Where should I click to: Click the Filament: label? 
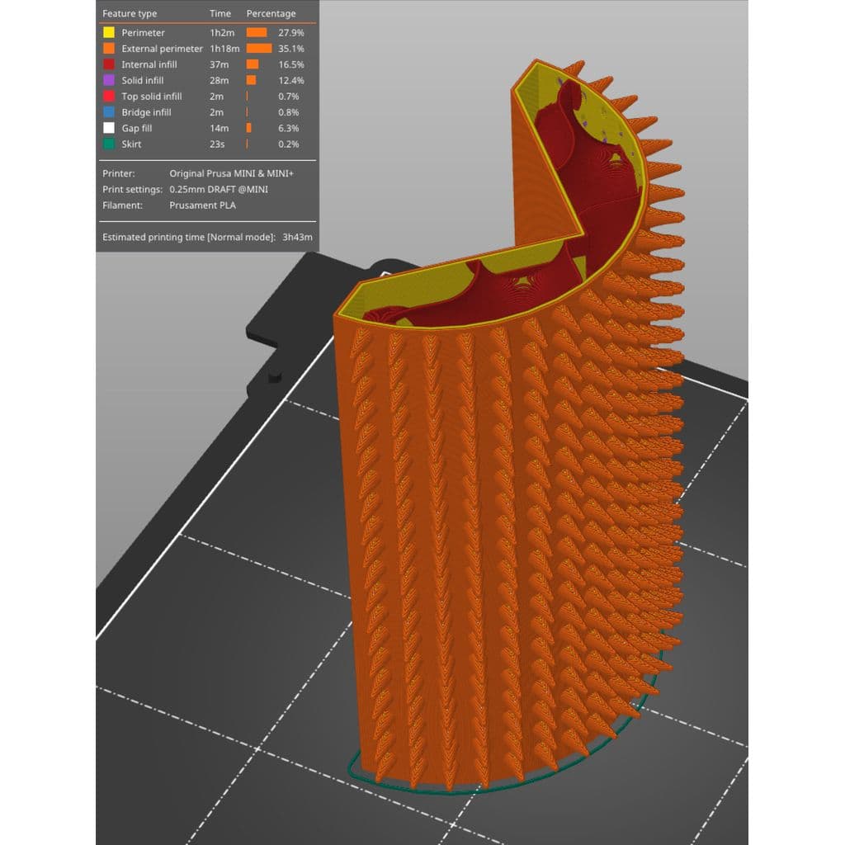click(x=122, y=205)
